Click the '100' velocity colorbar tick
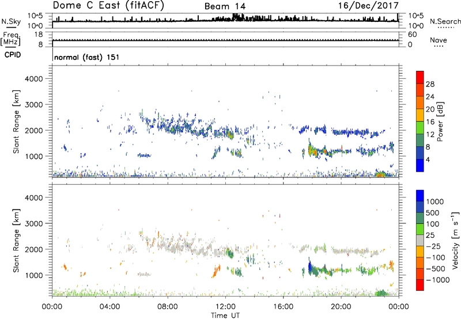The width and height of the screenshot is (461, 319). pyautogui.click(x=434, y=224)
